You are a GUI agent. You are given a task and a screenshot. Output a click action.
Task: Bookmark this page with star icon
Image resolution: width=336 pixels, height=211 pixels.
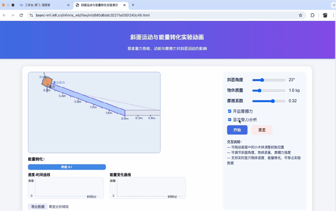(301, 15)
